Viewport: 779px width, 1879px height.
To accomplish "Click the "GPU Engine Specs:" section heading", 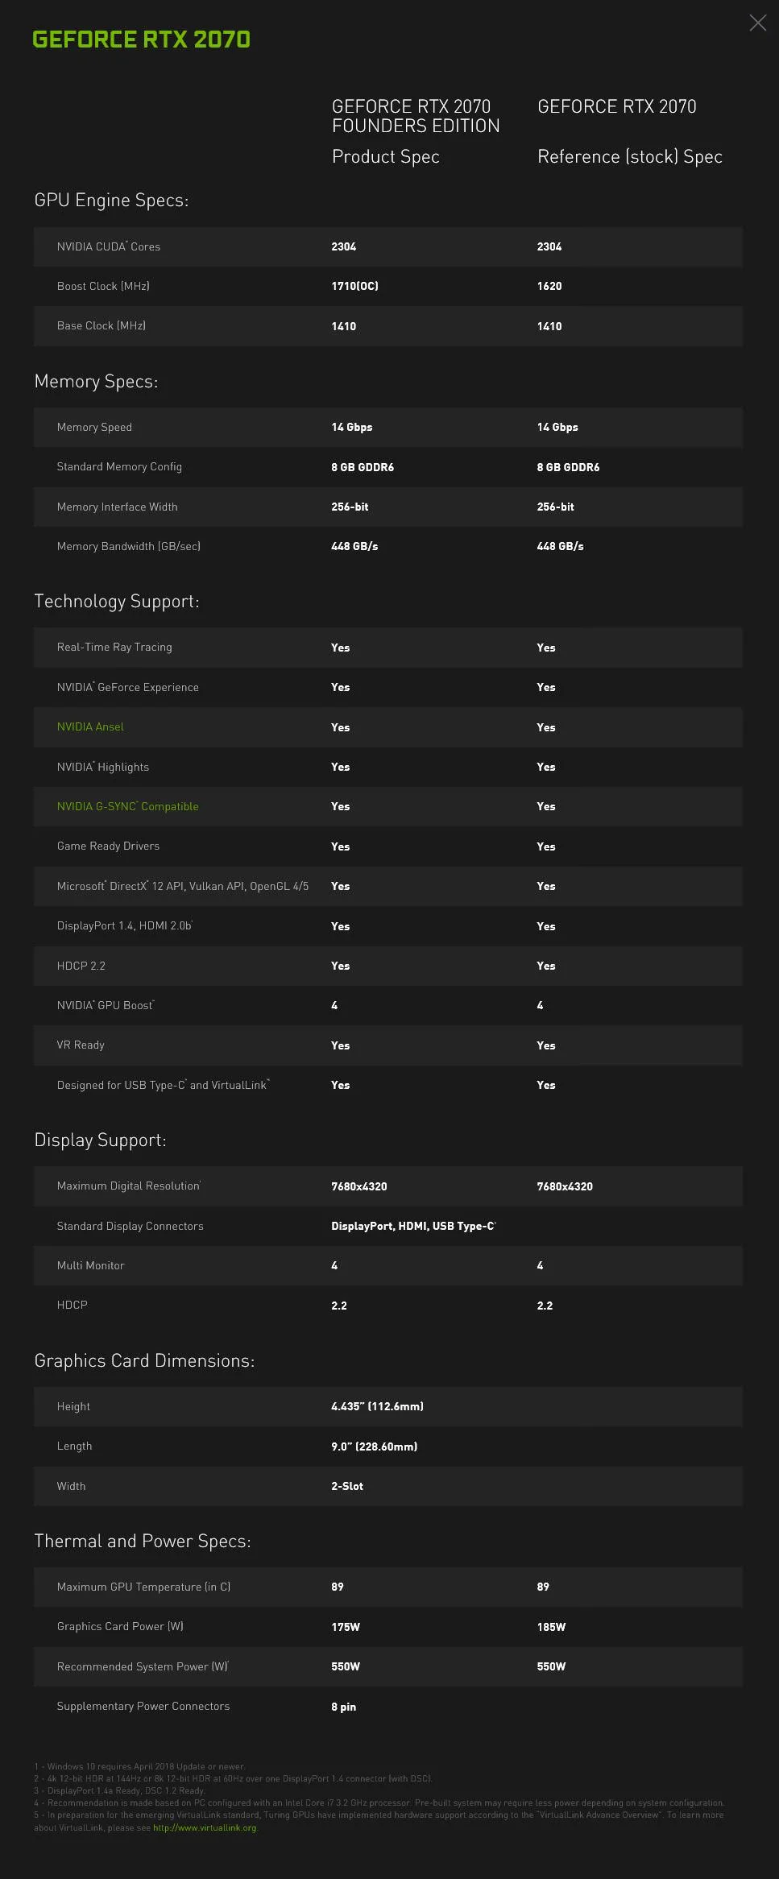I will (x=111, y=200).
